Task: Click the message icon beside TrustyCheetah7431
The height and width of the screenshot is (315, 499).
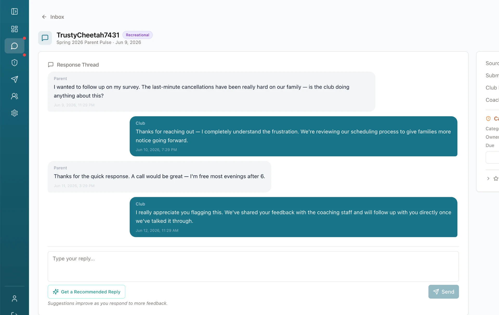Action: [x=45, y=38]
